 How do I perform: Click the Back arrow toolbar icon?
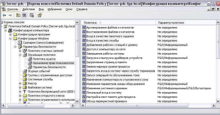pyautogui.click(x=4, y=15)
